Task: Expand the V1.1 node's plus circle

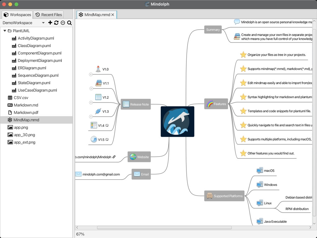Action: [x=91, y=89]
